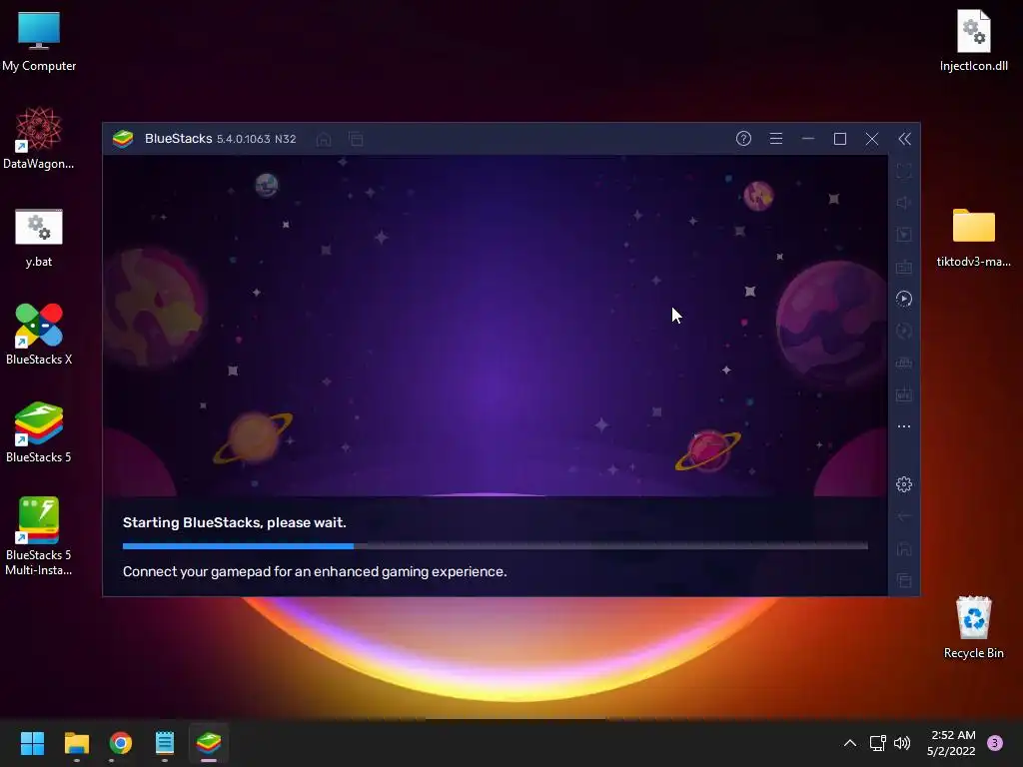Open the clock showing 2:52 AM
Viewport: 1023px width, 767px height.
951,743
